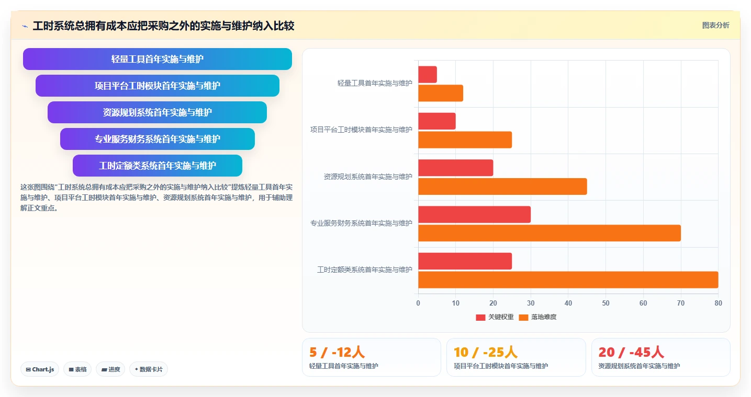
Task: Click y-axis label 轻量工具首年实施与维护
Action: 375,83
